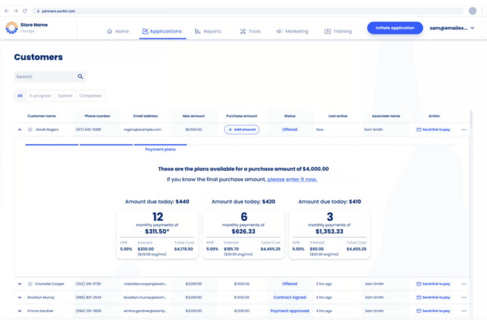The width and height of the screenshot is (487, 325).
Task: Click Initiate application button
Action: click(395, 28)
